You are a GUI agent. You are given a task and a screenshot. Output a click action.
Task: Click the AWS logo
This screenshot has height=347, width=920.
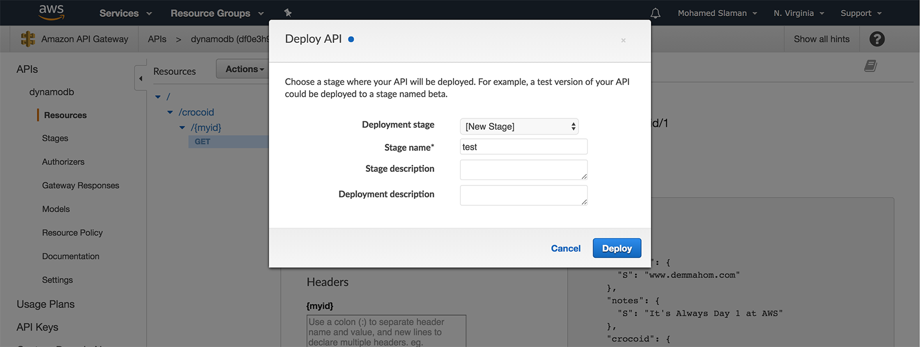pos(51,12)
